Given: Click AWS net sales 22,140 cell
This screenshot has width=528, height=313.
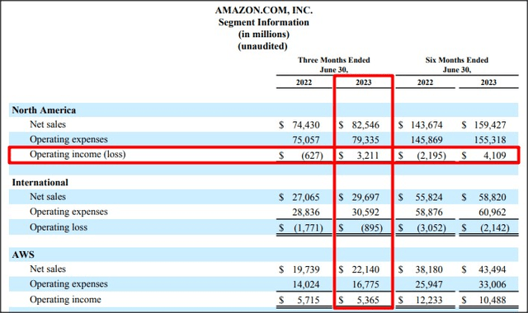Looking at the screenshot, I should click(365, 269).
